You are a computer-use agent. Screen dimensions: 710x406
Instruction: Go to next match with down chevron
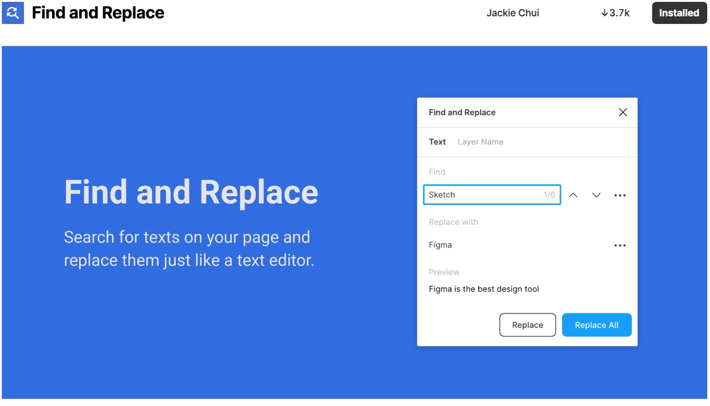(596, 195)
